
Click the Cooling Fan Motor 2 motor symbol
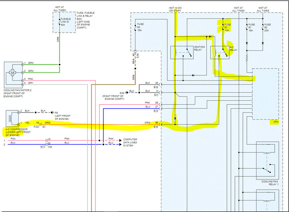click(12, 73)
